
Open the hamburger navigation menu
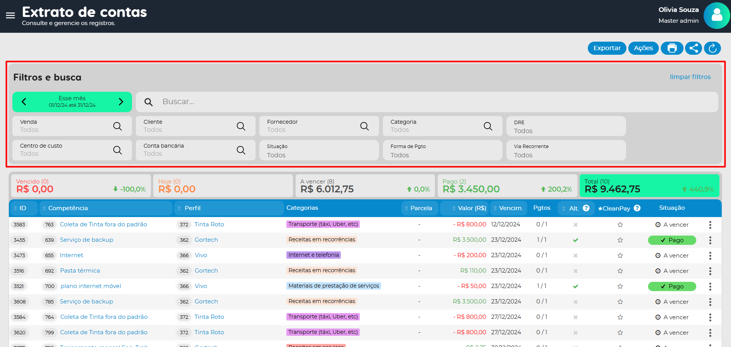pyautogui.click(x=10, y=15)
